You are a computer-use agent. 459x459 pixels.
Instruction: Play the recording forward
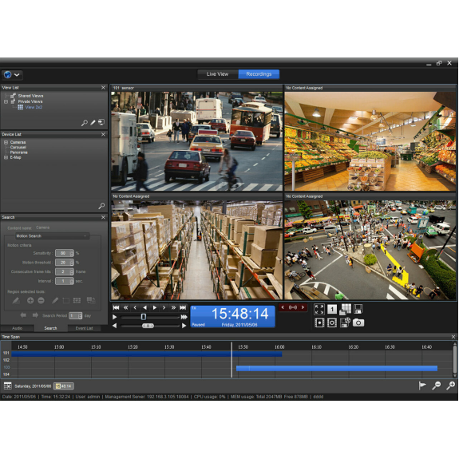(154, 307)
